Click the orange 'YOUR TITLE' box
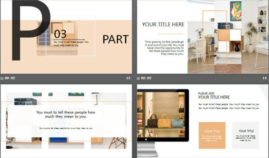Image resolution: width=269 pixels, height=158 pixels. tap(212, 135)
